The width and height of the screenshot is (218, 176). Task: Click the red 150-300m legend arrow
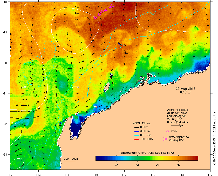click(137, 140)
